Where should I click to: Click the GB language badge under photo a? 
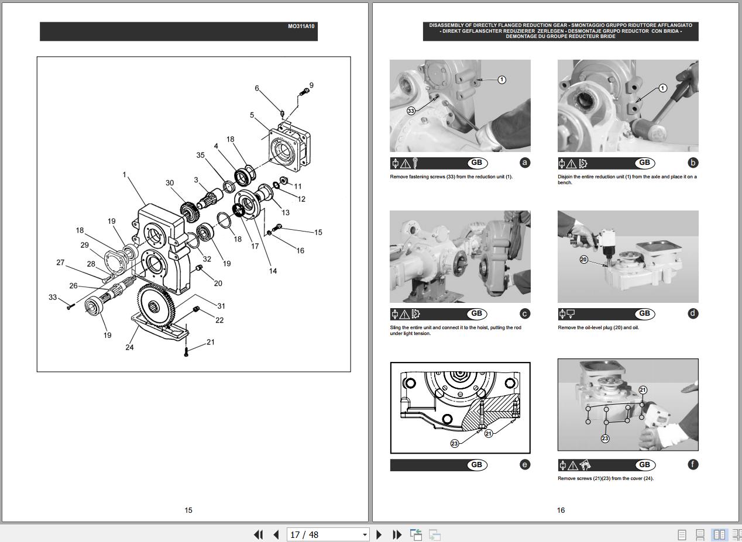(x=477, y=163)
